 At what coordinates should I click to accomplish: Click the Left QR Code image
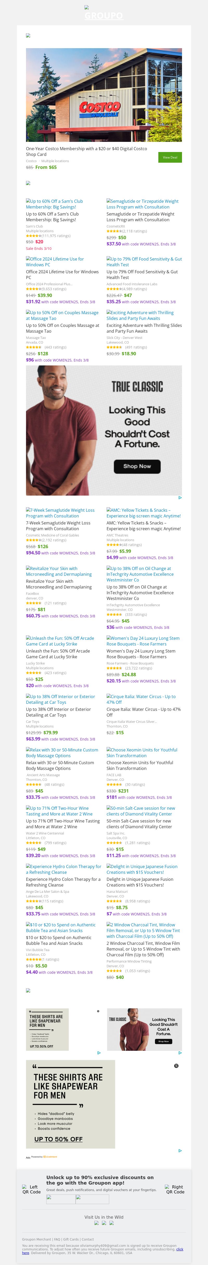click(x=31, y=1189)
